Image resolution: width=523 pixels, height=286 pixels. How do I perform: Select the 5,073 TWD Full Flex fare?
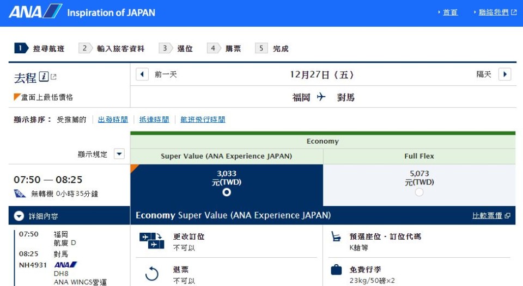coord(419,192)
